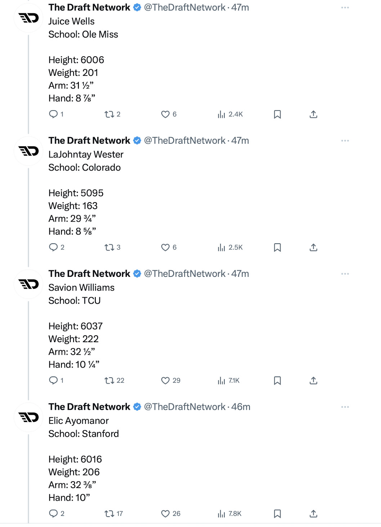
Task: Click @TheDraftNetwork handle on Elic Ayomanor tweet
Action: [x=184, y=407]
